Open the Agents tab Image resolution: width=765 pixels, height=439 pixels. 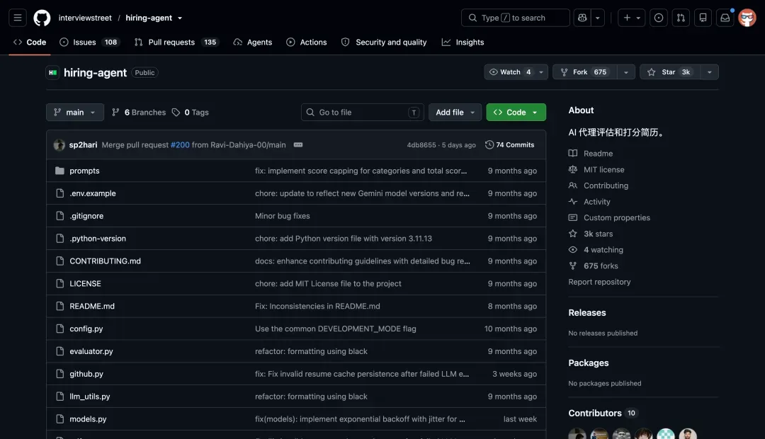pyautogui.click(x=253, y=42)
